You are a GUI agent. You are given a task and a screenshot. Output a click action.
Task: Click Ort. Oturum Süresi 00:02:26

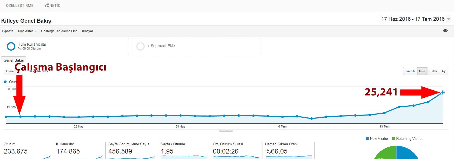coord(236,150)
